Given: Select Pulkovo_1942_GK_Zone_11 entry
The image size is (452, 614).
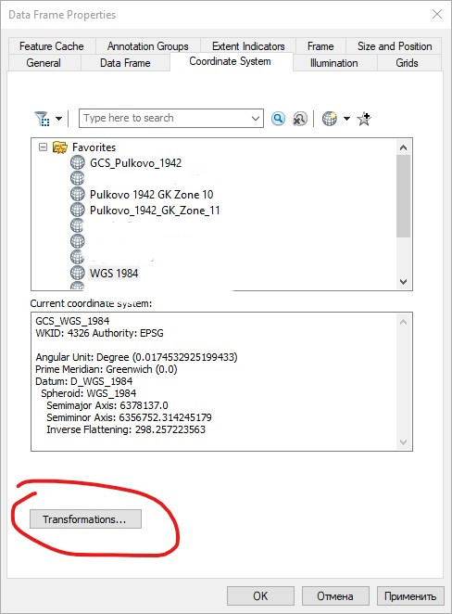Looking at the screenshot, I should click(x=155, y=211).
